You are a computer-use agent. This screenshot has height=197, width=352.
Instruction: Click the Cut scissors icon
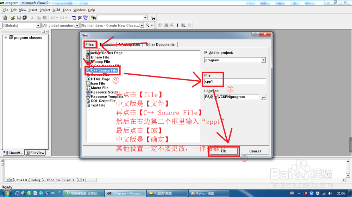(32, 18)
